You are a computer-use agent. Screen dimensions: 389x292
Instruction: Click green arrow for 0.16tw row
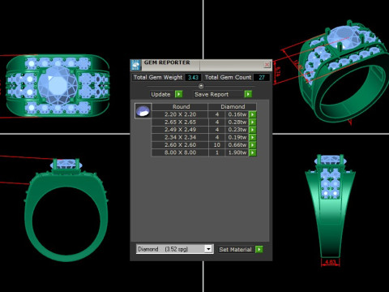(252, 114)
